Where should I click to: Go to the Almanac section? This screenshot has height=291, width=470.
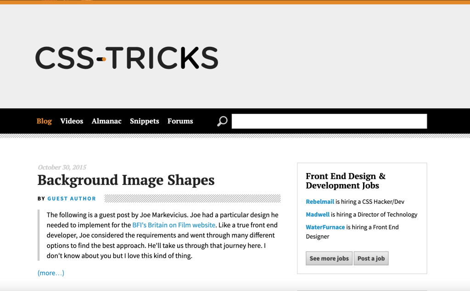coord(106,121)
